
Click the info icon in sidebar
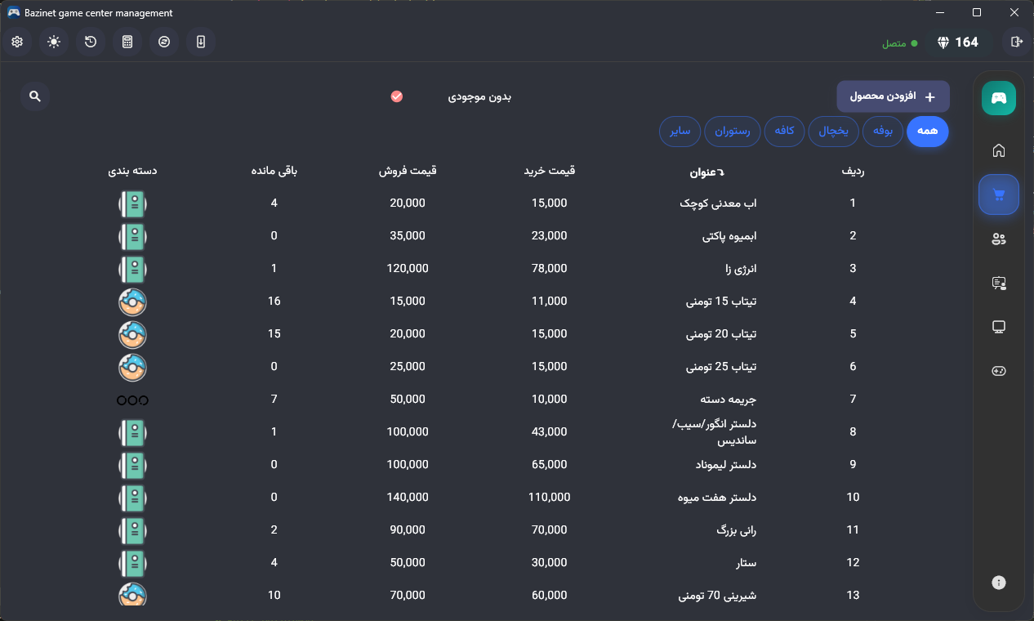(x=999, y=583)
